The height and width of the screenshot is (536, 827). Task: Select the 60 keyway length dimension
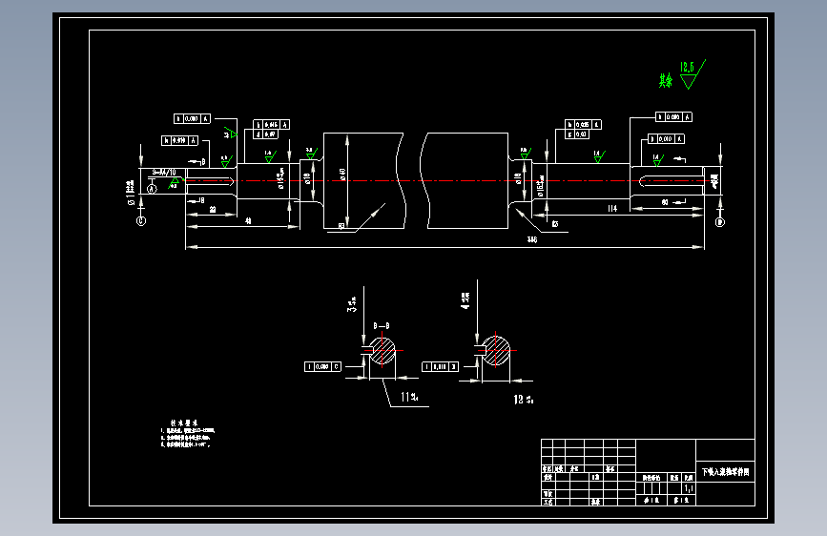point(665,202)
